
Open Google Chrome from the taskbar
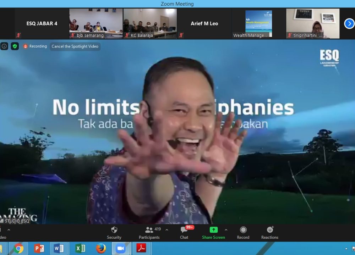tap(18, 249)
